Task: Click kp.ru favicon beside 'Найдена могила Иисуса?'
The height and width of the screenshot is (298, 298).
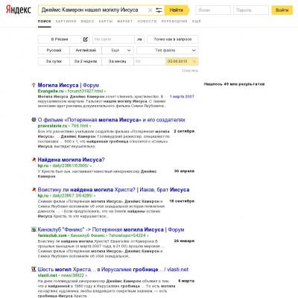Action: click(x=34, y=159)
